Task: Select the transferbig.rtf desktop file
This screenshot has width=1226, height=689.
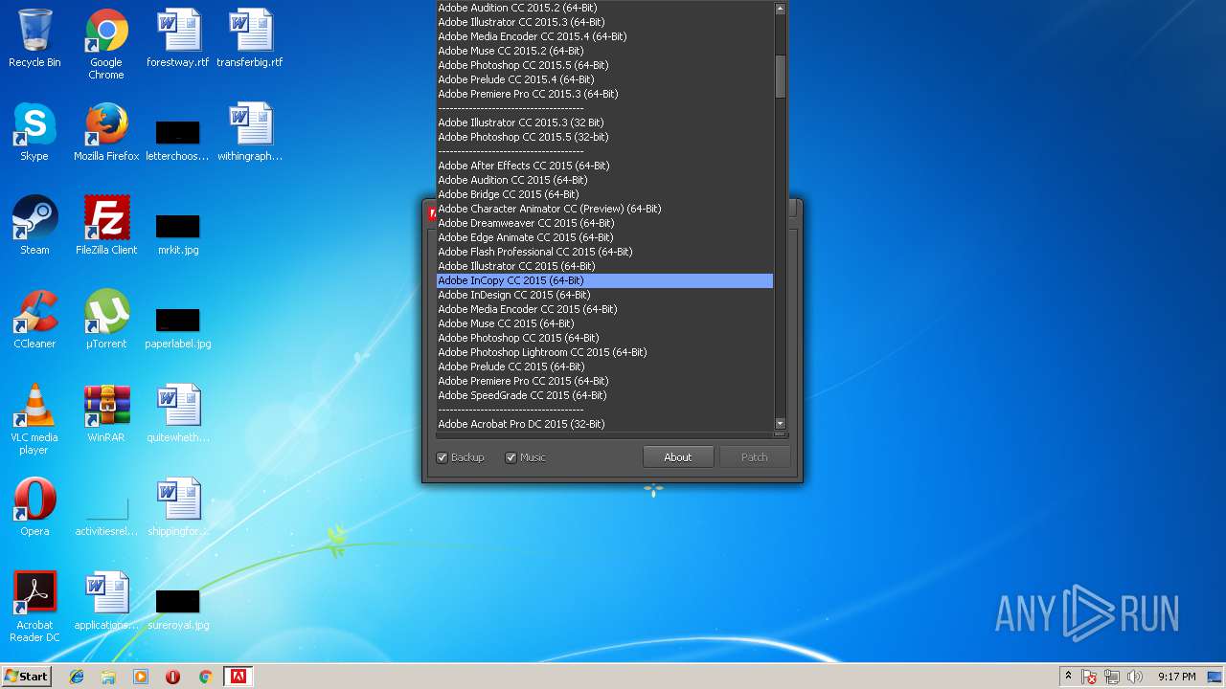Action: [250, 38]
